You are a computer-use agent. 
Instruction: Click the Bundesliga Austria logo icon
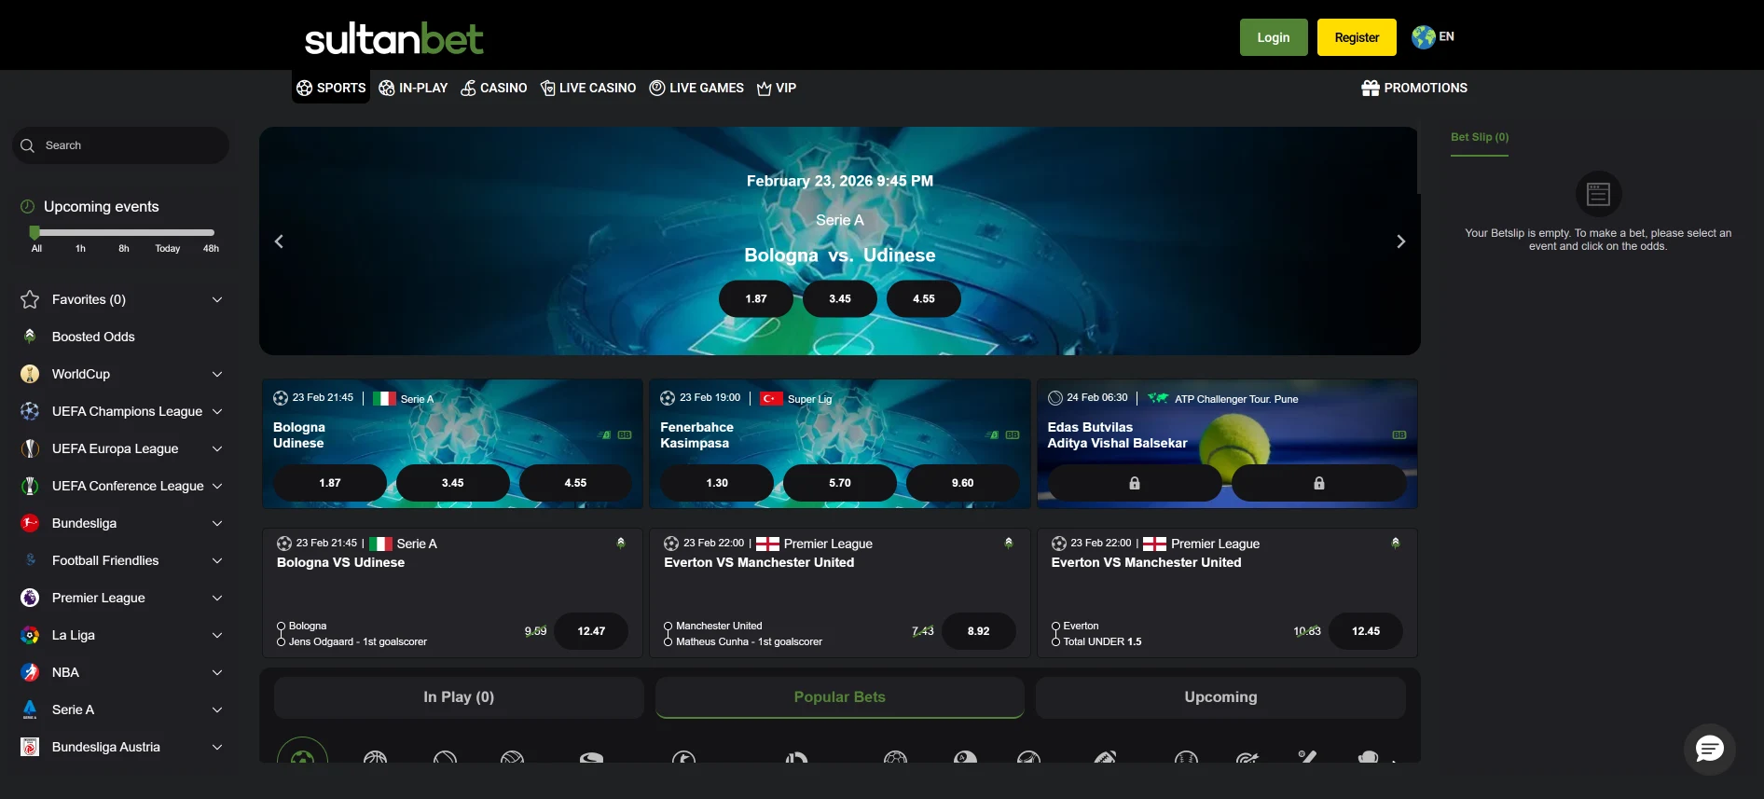click(x=30, y=747)
